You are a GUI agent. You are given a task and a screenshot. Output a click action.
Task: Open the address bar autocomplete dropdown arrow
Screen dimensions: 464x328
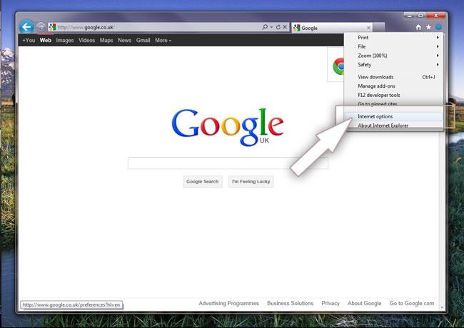click(271, 27)
